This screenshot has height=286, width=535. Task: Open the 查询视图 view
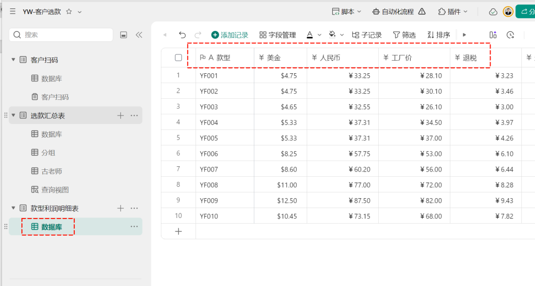(x=50, y=189)
